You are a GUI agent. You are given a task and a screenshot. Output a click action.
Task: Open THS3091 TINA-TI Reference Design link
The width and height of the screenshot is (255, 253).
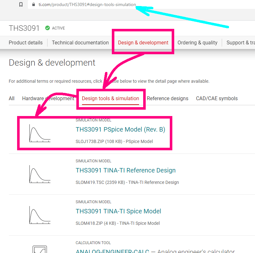point(126,170)
